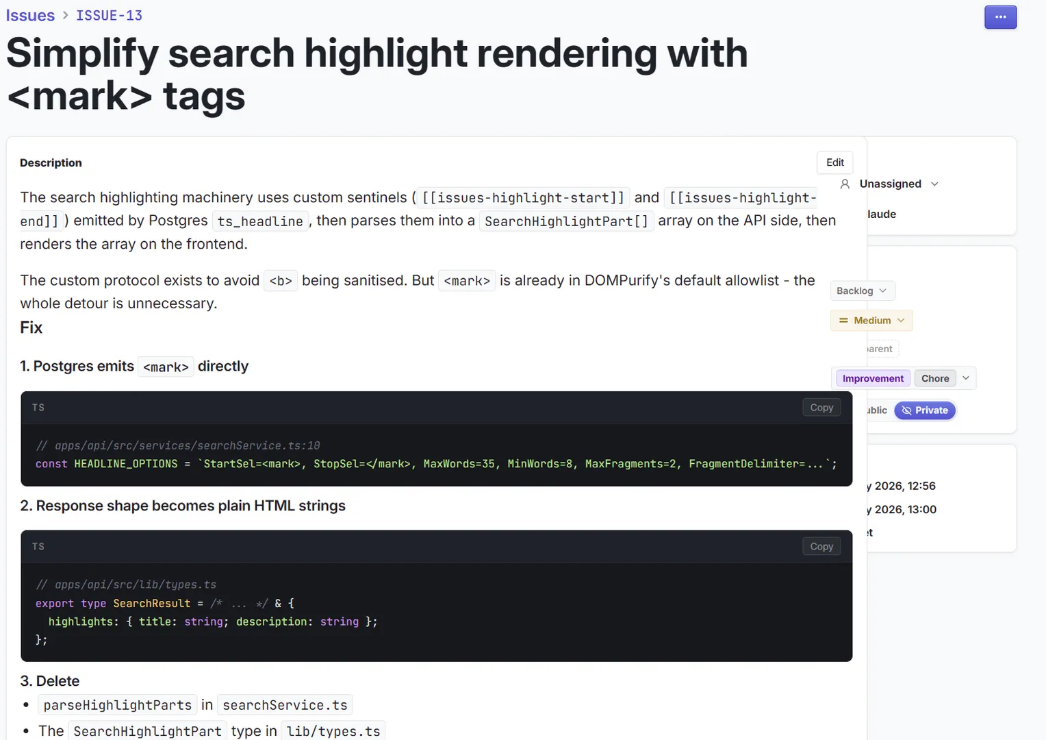Click the Medium priority equals icon
Screen dimensions: 1046x740
[x=843, y=321]
